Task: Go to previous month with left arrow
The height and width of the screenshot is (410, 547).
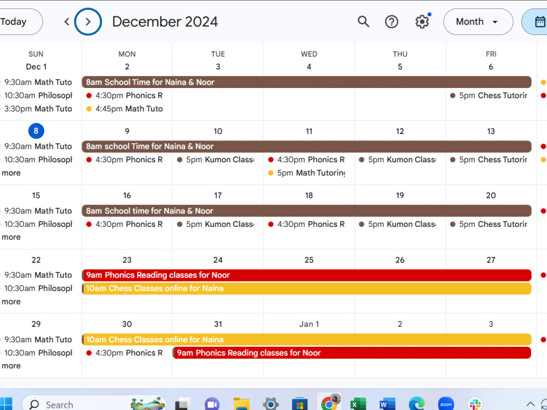Action: 67,22
